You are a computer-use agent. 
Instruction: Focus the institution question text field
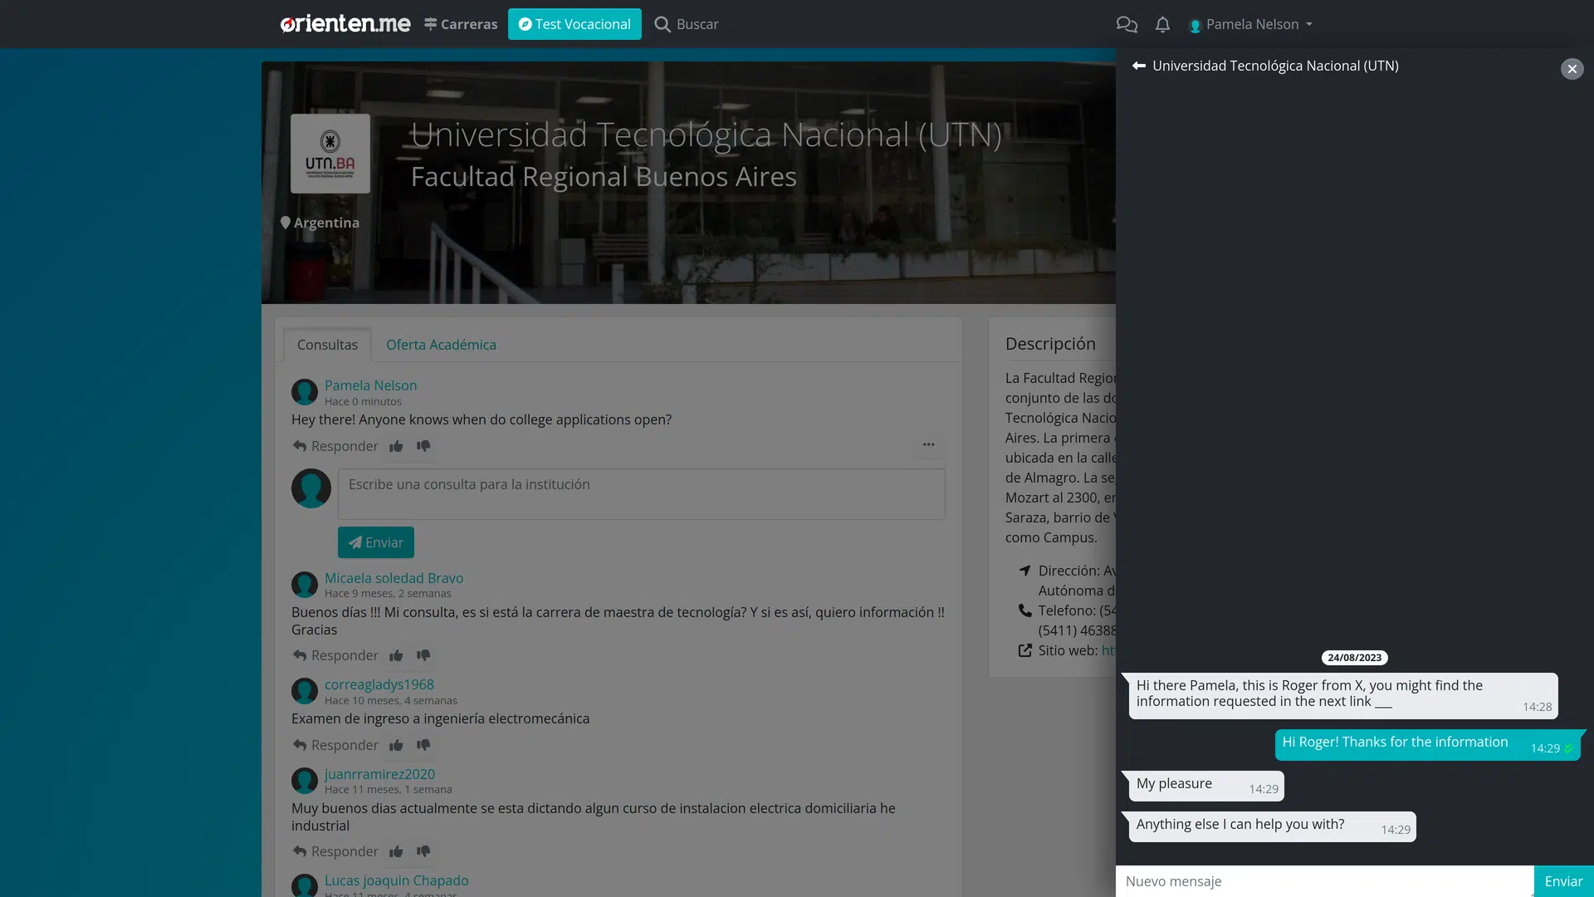(x=641, y=494)
